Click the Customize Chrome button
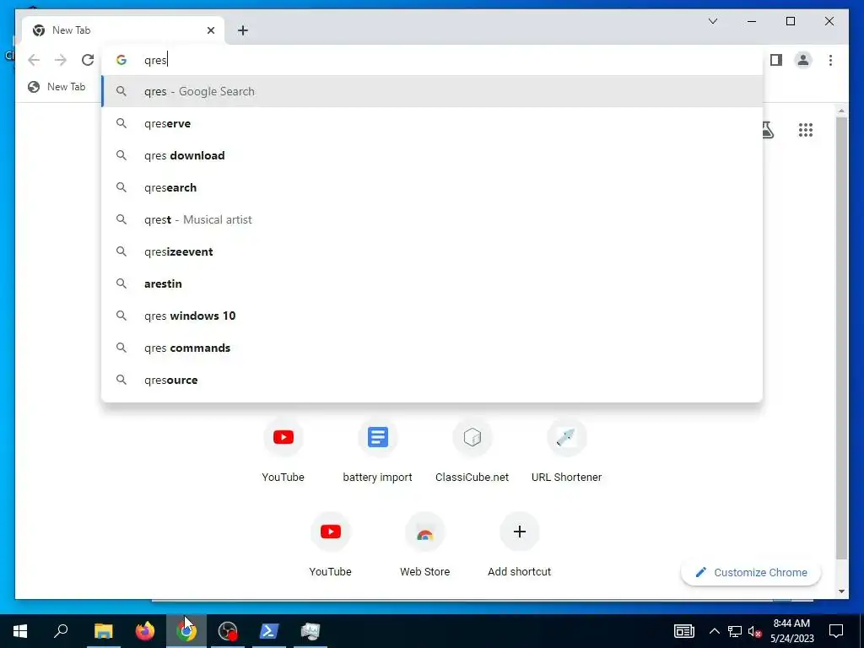The image size is (864, 648). coord(751,573)
